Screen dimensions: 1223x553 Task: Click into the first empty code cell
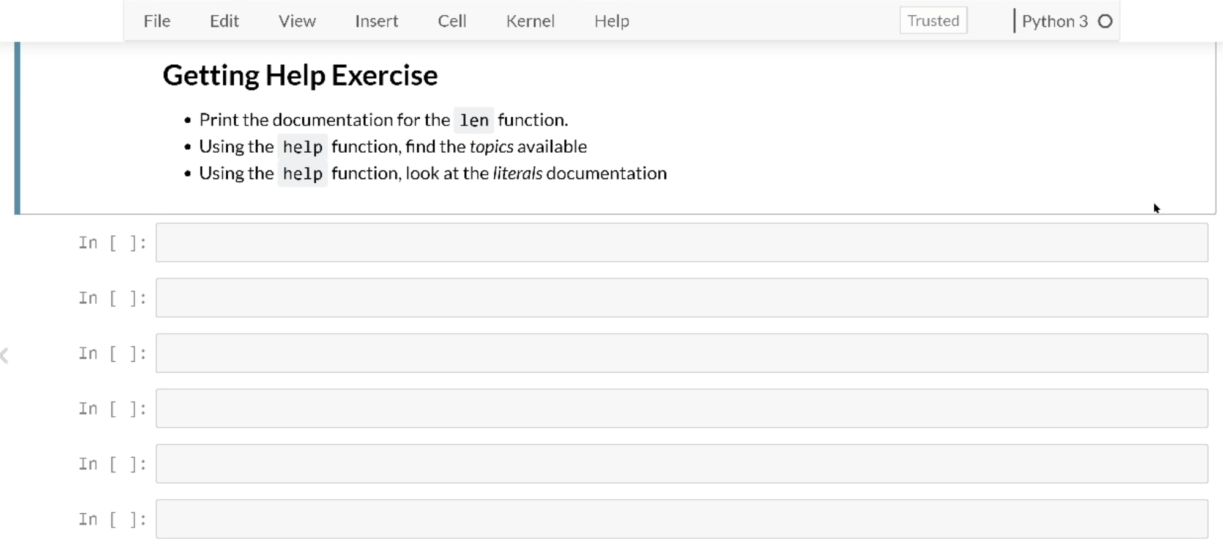(x=682, y=243)
